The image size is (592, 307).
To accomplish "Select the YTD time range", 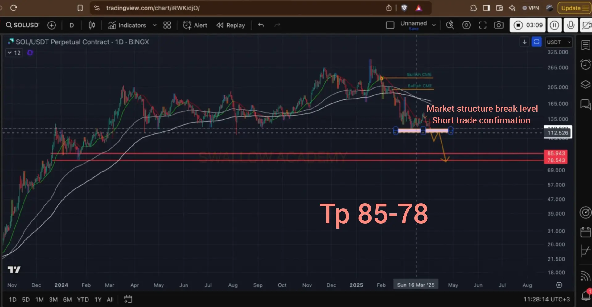I will [83, 300].
